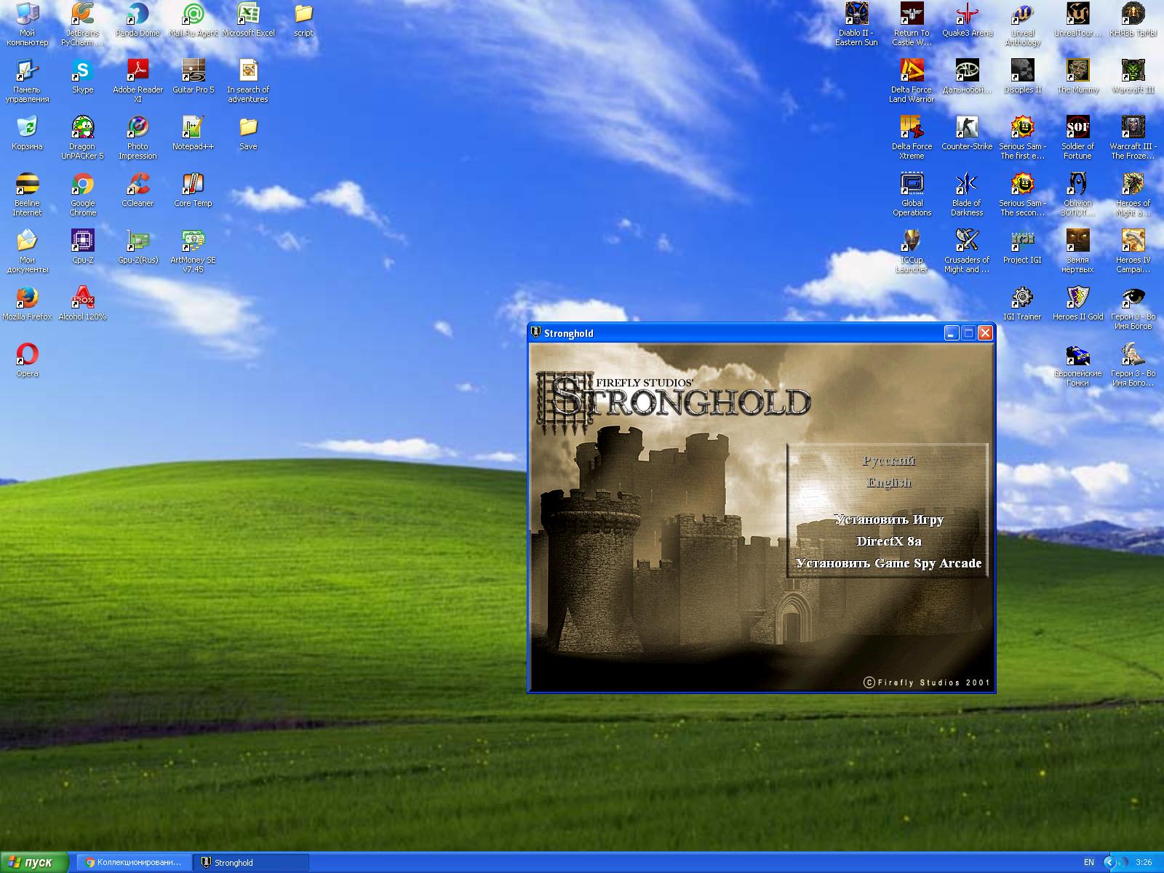This screenshot has width=1164, height=873.
Task: Select ArtMoney SE v7.45 desktop icon
Action: [x=193, y=251]
